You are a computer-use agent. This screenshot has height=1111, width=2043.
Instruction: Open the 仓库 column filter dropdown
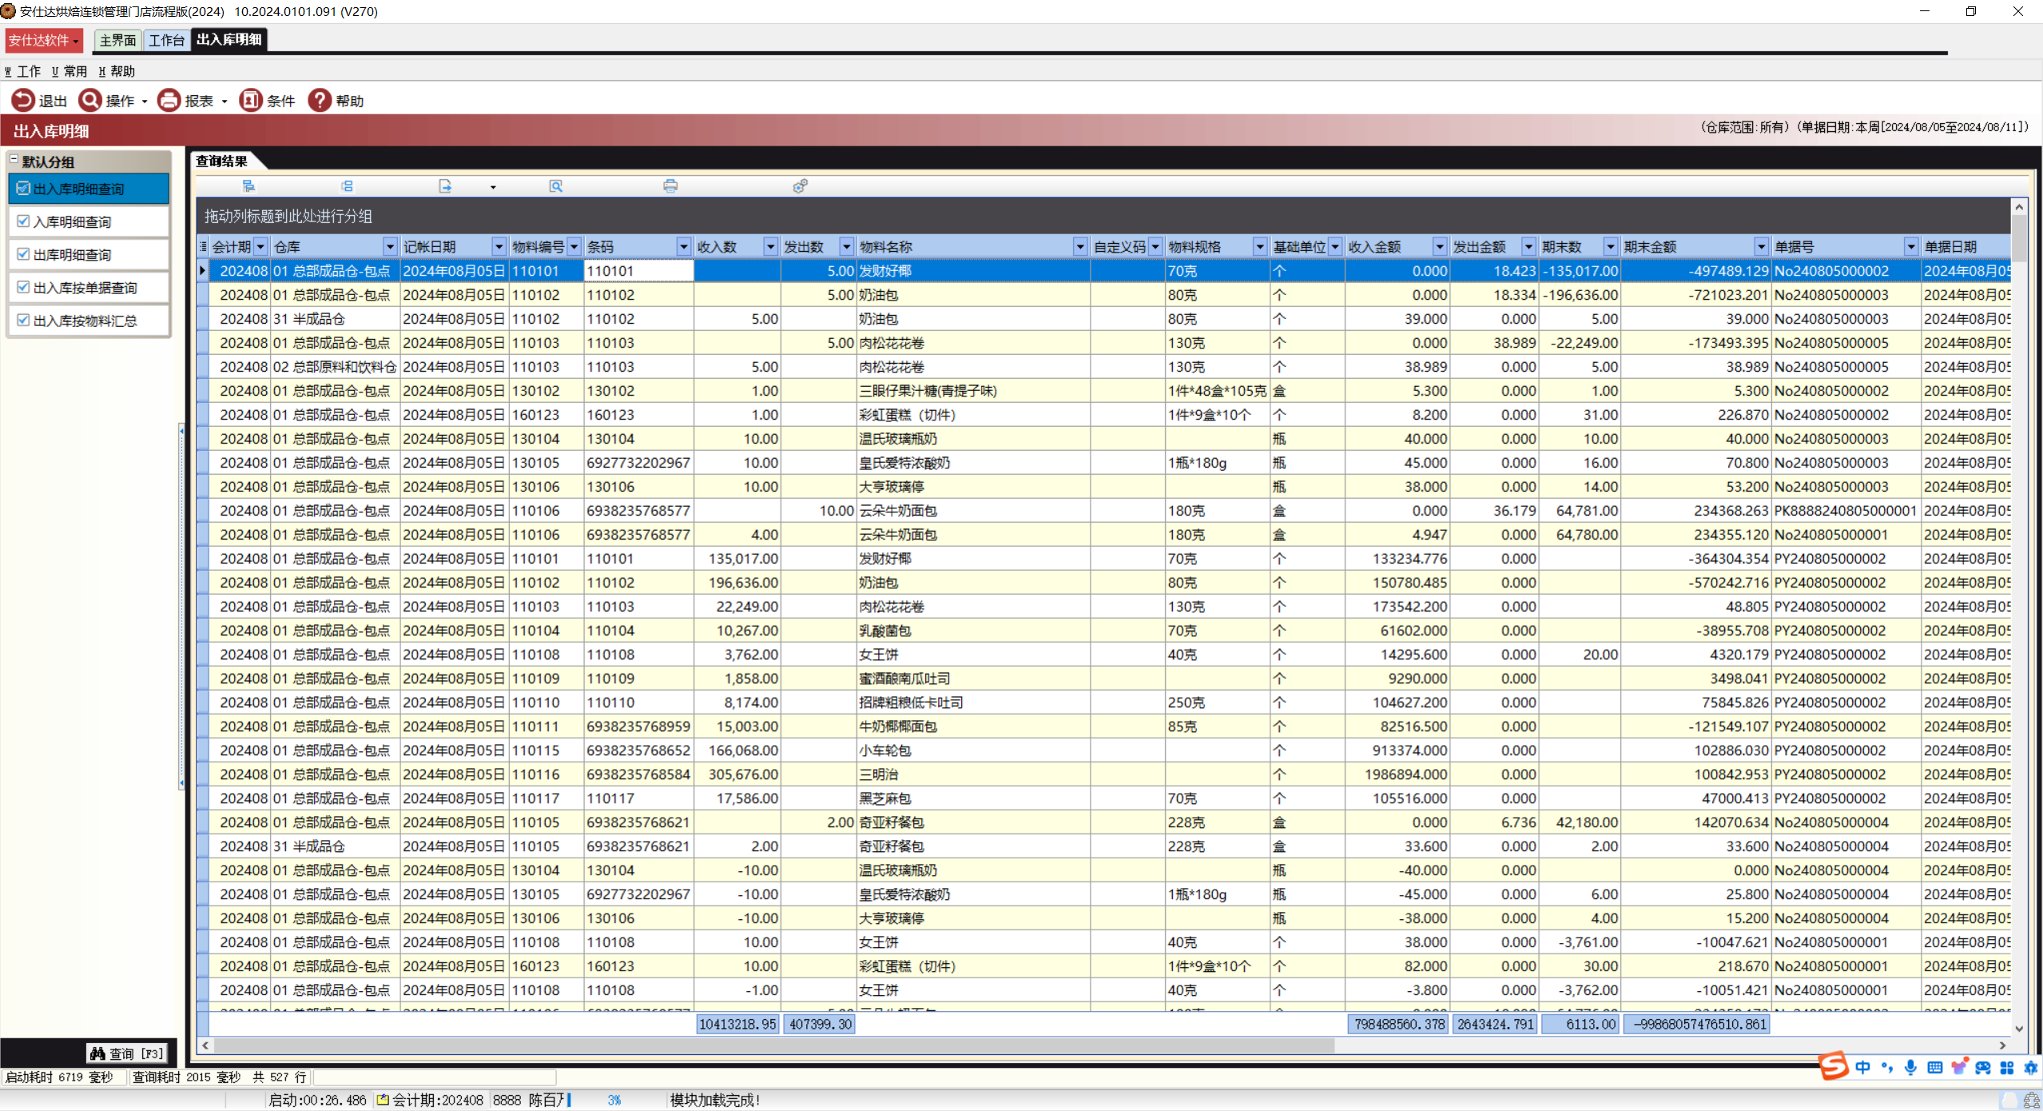point(390,247)
